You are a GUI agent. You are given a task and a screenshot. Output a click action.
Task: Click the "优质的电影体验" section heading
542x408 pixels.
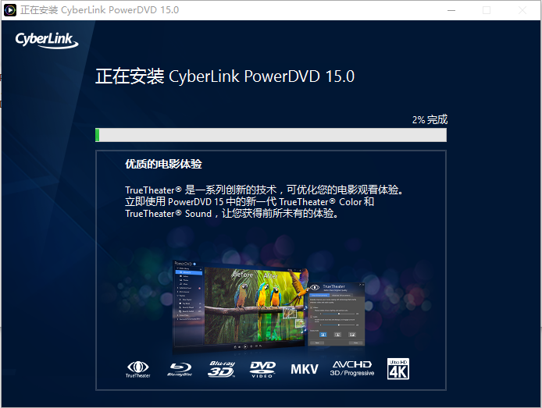point(163,165)
